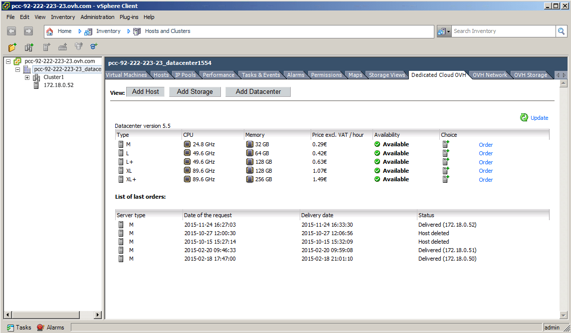
Task: Click the 172.18.0.52 host icon
Action: (36, 85)
